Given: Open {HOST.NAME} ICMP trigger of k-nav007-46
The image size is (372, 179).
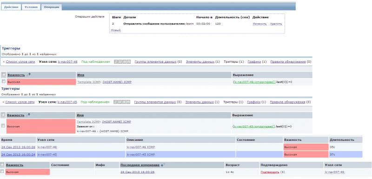Looking at the screenshot, I should (117, 82).
